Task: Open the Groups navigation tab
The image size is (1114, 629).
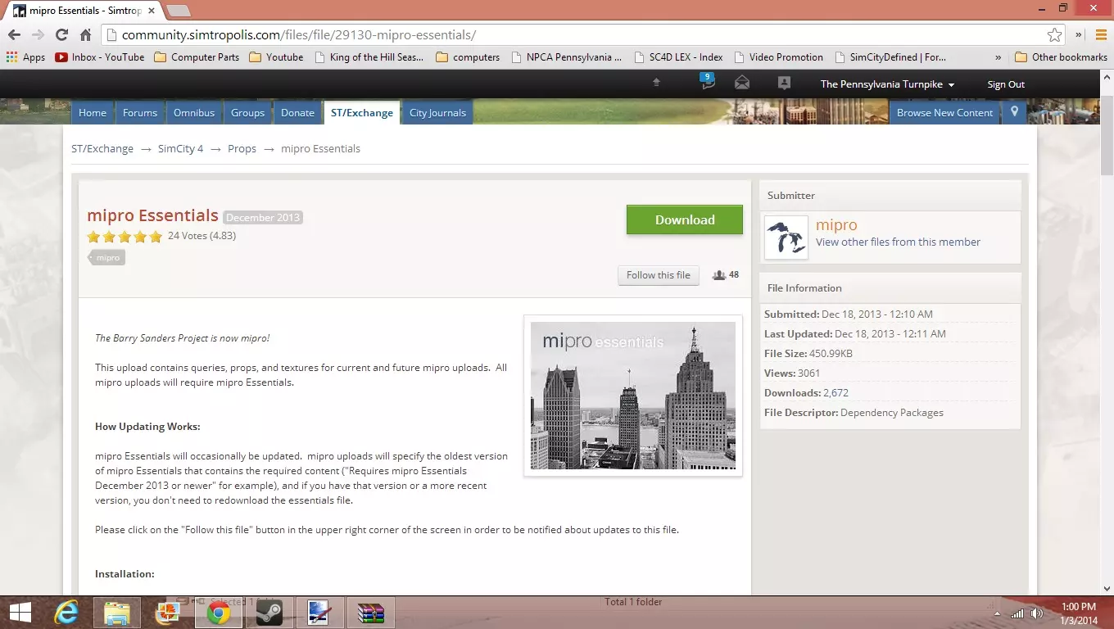Action: click(247, 113)
